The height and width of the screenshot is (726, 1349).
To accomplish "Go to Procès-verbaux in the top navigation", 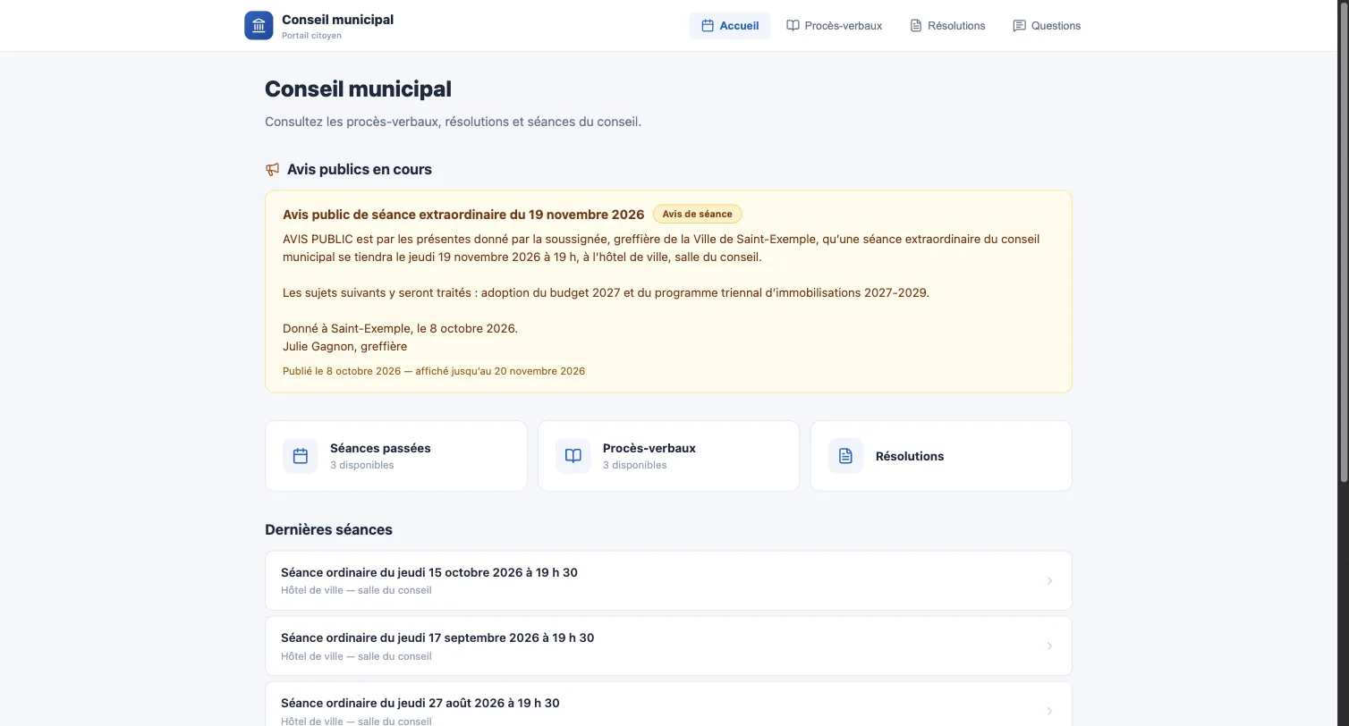I will 835,26.
